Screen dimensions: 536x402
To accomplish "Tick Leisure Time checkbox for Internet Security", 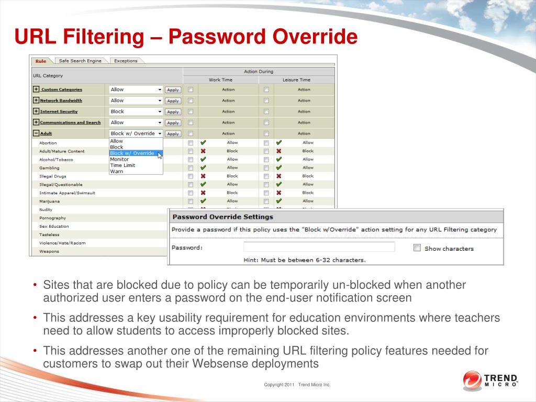I will (266, 111).
